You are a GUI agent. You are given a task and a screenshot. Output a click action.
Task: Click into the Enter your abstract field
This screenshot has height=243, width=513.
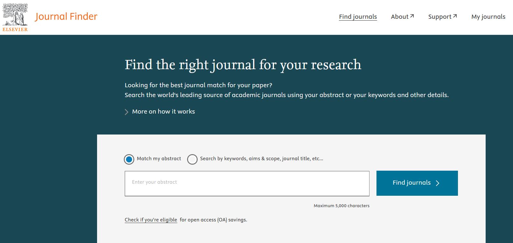pyautogui.click(x=247, y=183)
